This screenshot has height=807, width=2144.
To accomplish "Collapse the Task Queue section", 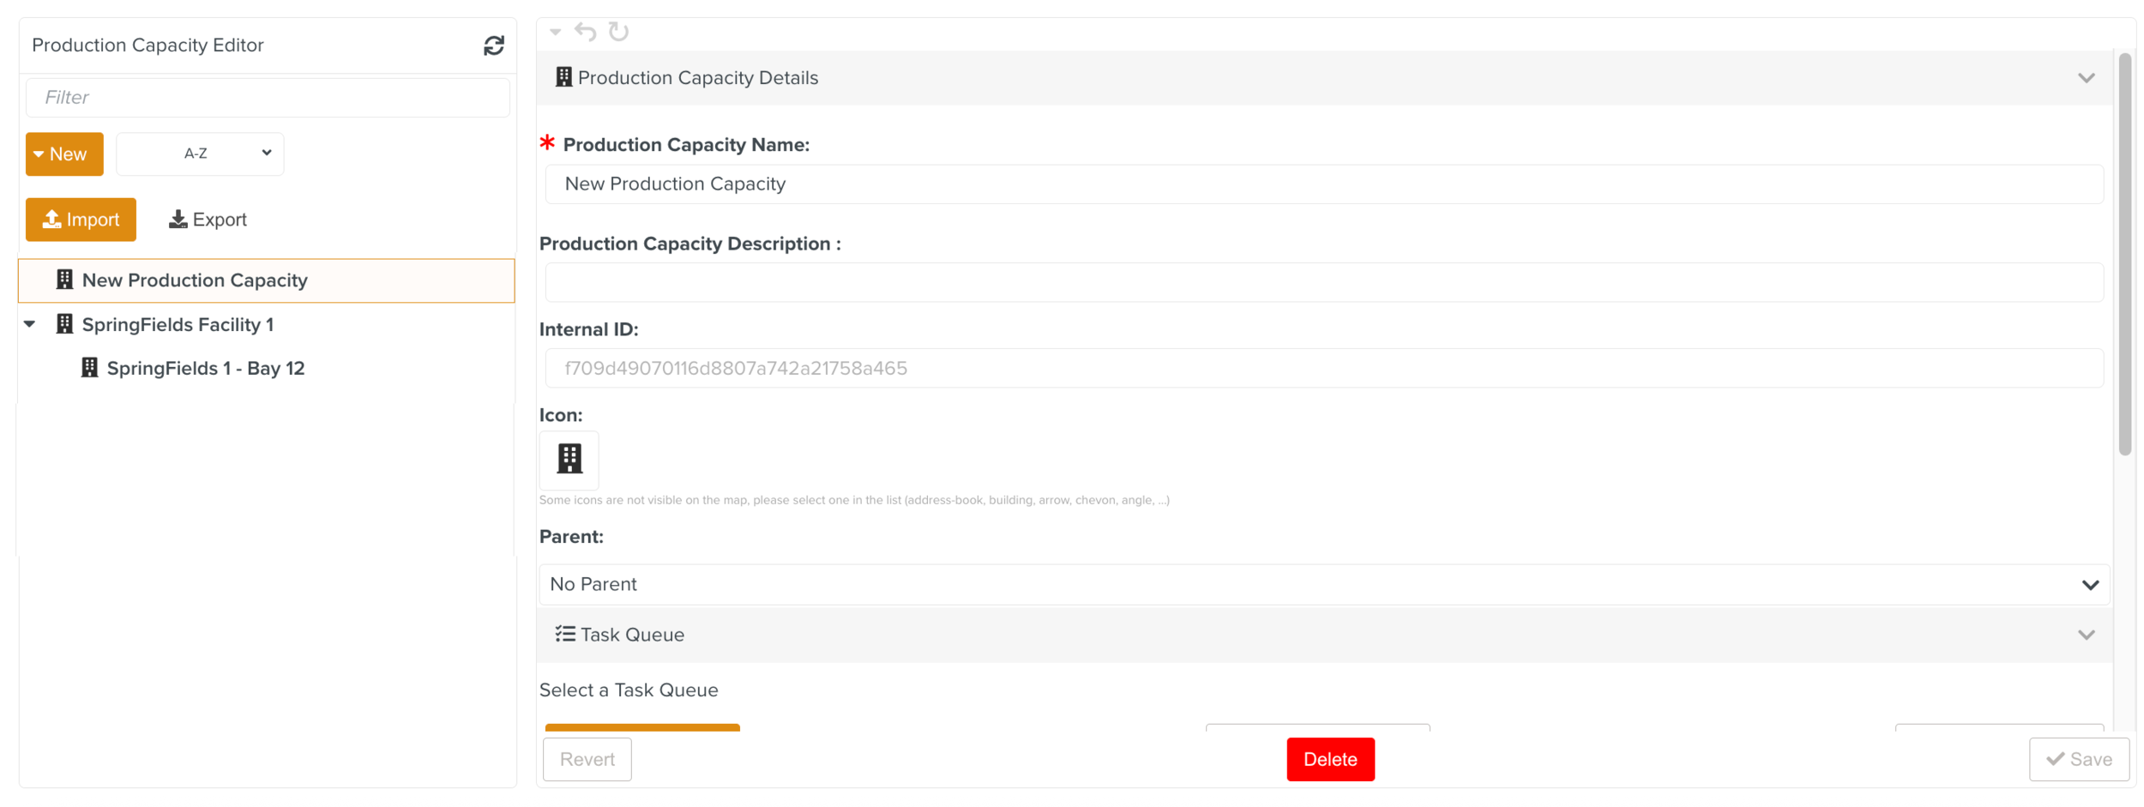I will [2086, 635].
